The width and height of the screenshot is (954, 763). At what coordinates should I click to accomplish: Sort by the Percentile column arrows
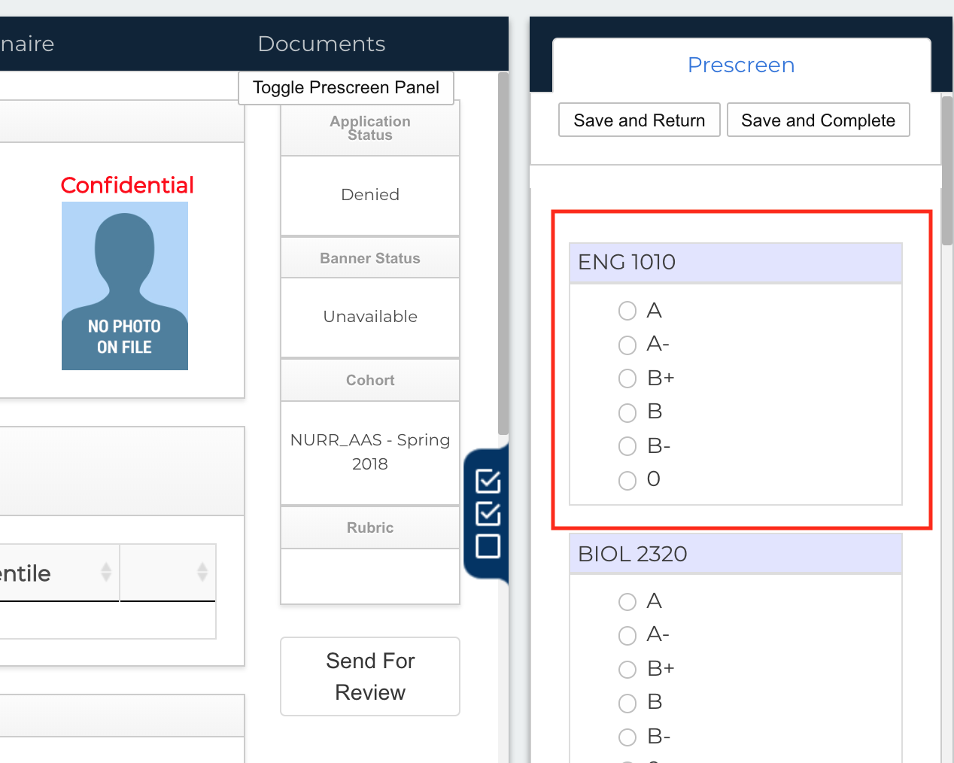[x=106, y=573]
